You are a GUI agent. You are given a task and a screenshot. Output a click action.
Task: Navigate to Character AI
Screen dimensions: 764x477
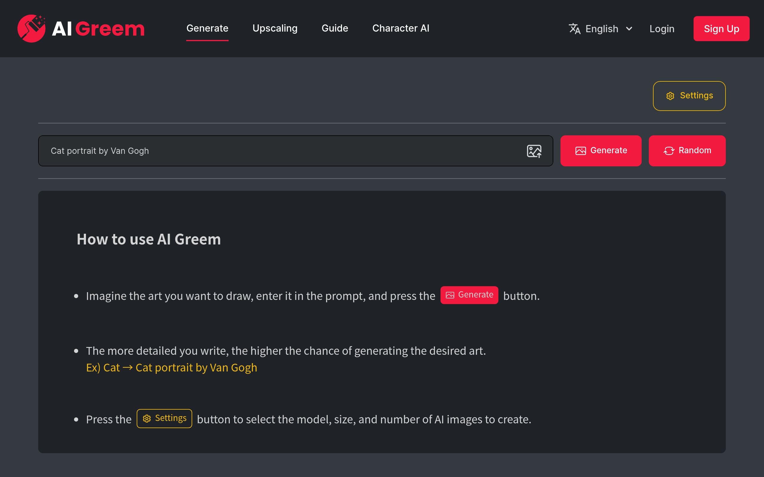click(401, 28)
